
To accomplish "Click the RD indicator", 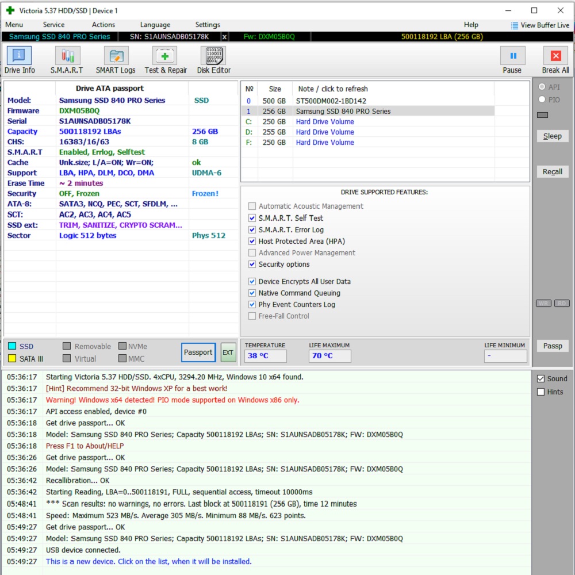I will 562,303.
